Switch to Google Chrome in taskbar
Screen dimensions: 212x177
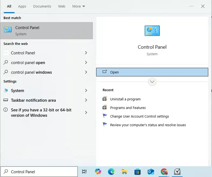tap(164, 172)
